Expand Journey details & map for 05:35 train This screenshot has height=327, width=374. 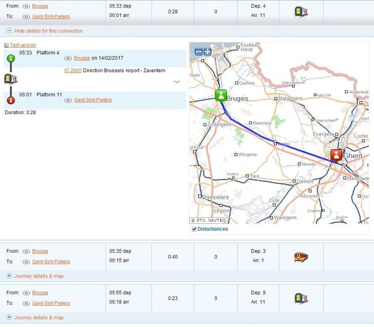click(x=39, y=276)
